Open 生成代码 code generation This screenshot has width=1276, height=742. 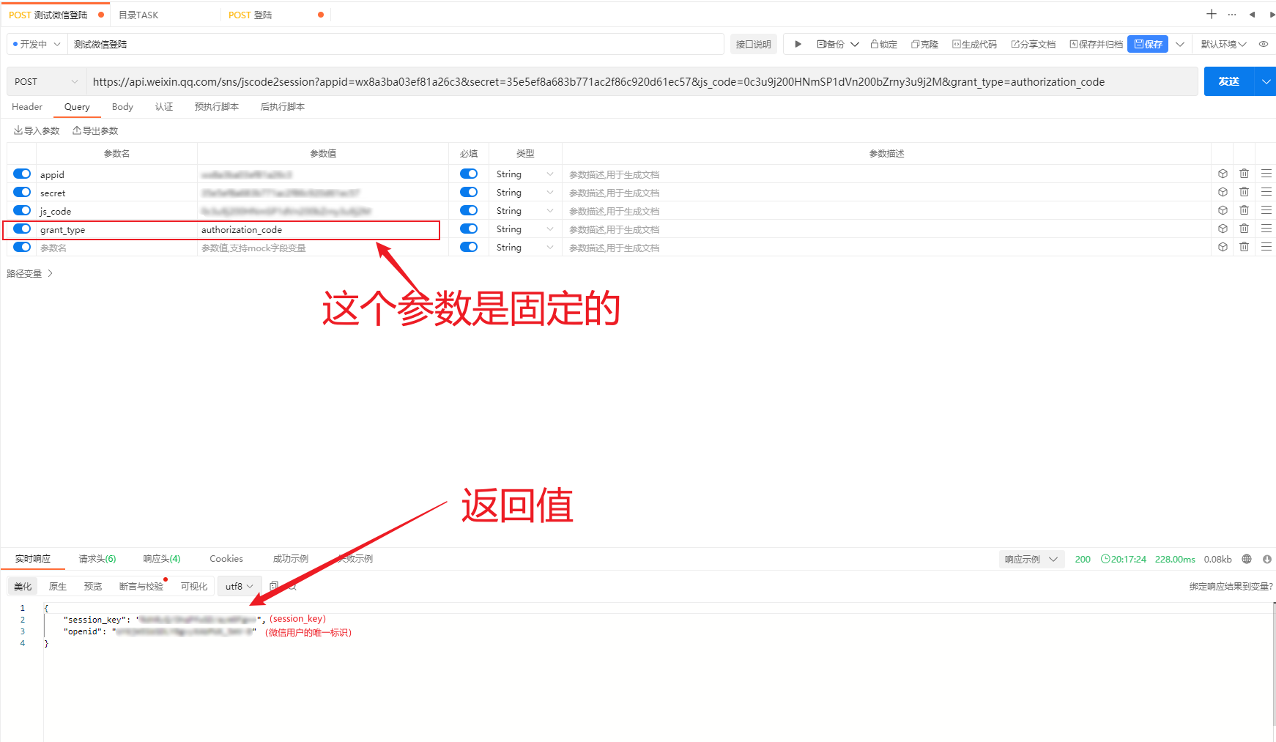[974, 44]
